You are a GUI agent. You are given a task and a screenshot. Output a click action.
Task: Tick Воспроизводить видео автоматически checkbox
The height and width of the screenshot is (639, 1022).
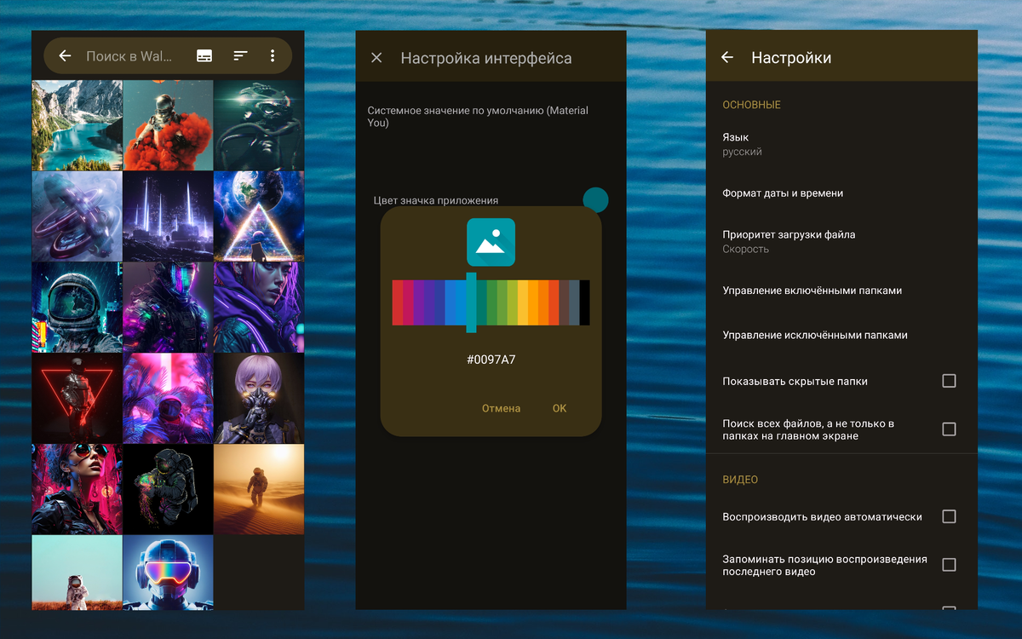[x=949, y=516]
